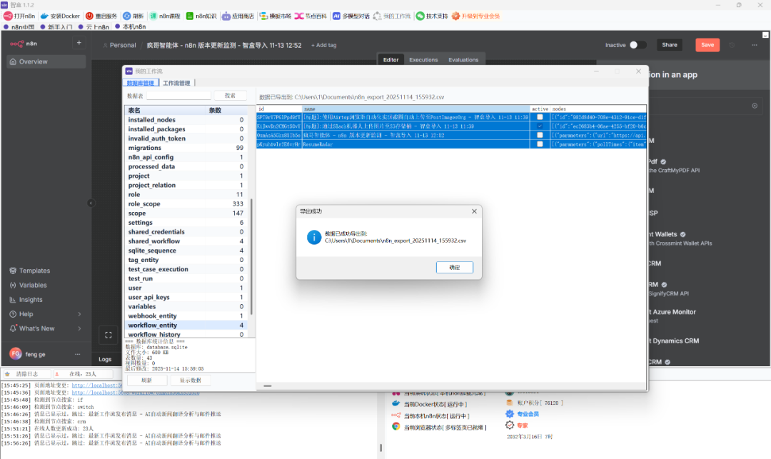Click the zoom-to-fit canvas icon
Screen dimensions: 771x459
pos(108,334)
